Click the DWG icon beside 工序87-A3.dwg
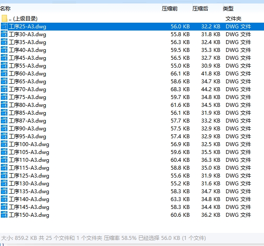The width and height of the screenshot is (264, 246). pos(4,121)
